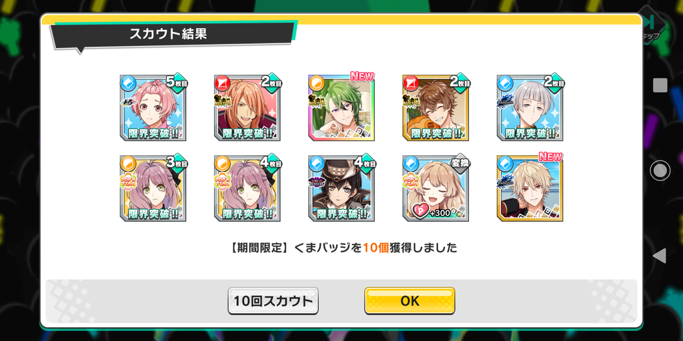The image size is (683, 341).
Task: Select the pink-haired card marked 5枚目
Action: (153, 108)
